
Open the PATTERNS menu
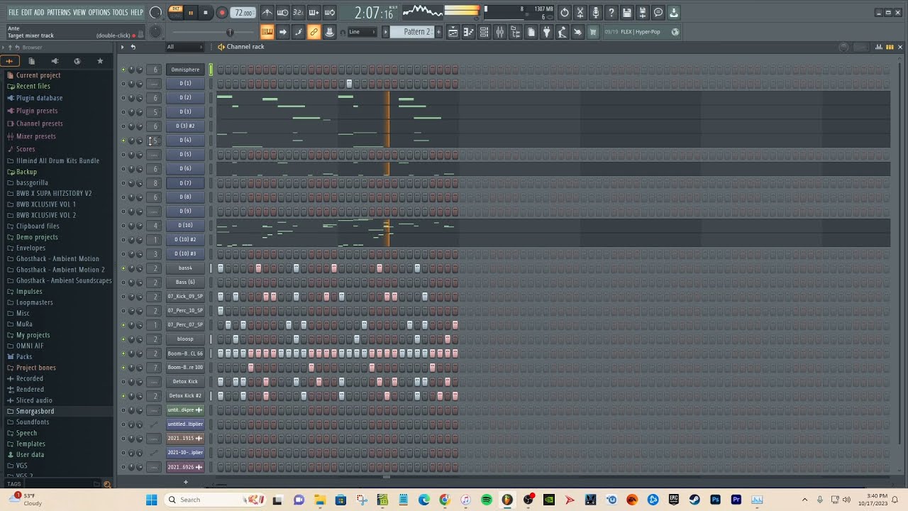point(59,13)
